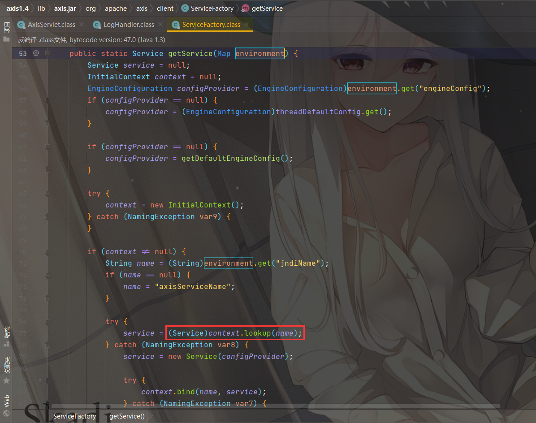This screenshot has width=536, height=423.
Task: Click the environment parameter in getService signature
Action: (x=260, y=53)
